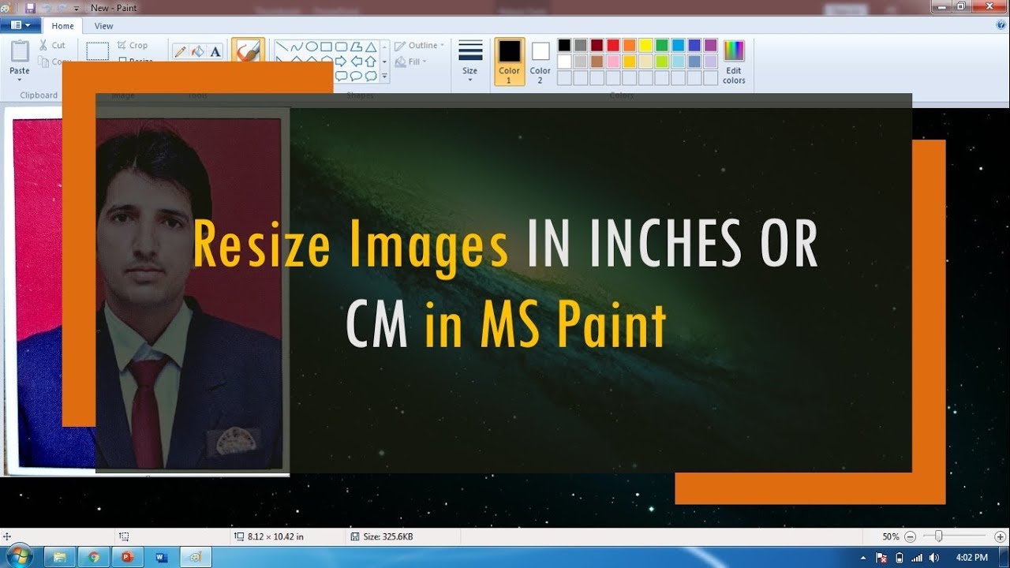Click the Select rectangular selection tool
The width and height of the screenshot is (1010, 568).
pyautogui.click(x=97, y=50)
